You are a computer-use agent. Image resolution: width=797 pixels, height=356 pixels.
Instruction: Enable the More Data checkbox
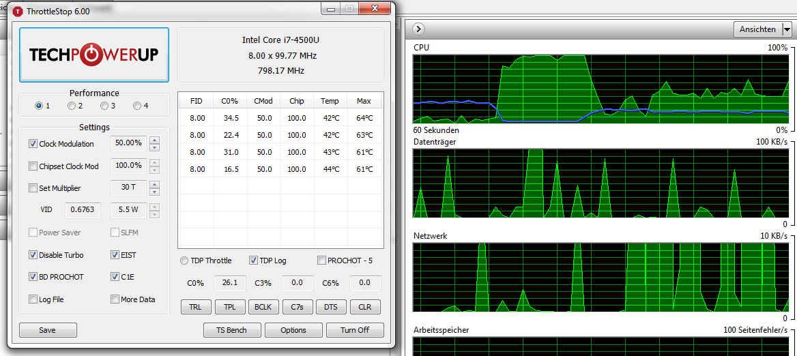click(115, 299)
